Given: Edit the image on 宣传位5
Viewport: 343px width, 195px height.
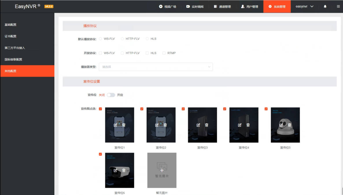Looking at the screenshot, I should click(x=281, y=125).
